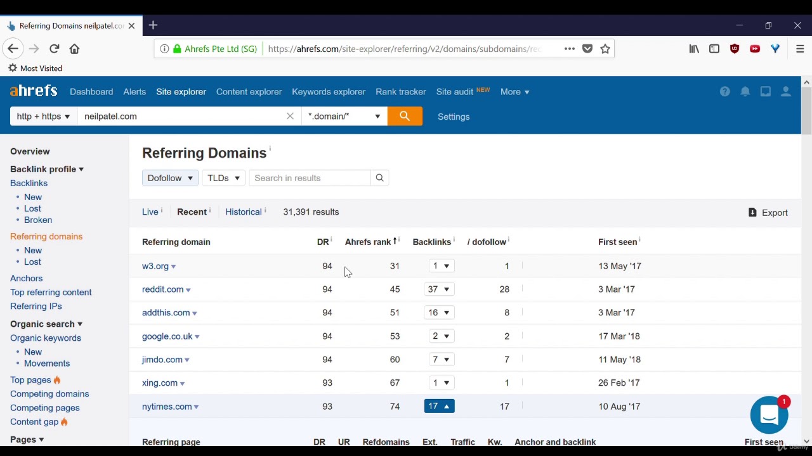Click the monitor icon in header
The height and width of the screenshot is (456, 812).
[x=766, y=92]
